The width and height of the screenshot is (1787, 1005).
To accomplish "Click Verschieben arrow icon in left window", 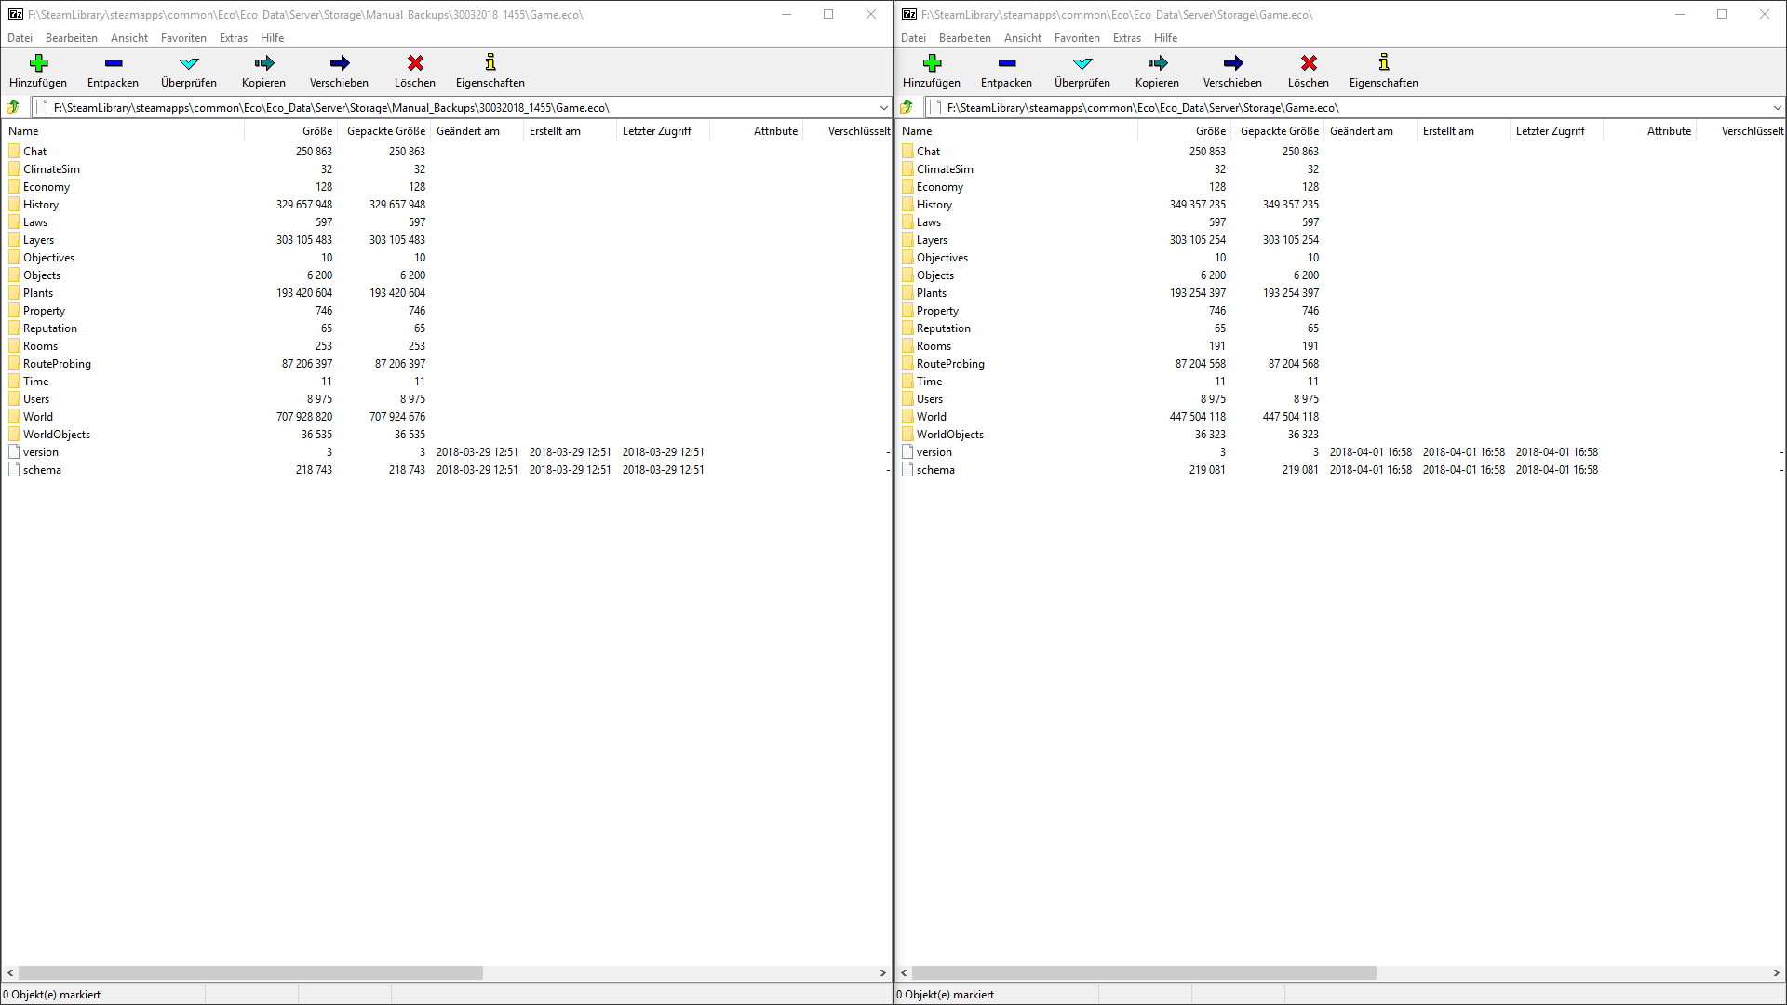I will click(339, 63).
